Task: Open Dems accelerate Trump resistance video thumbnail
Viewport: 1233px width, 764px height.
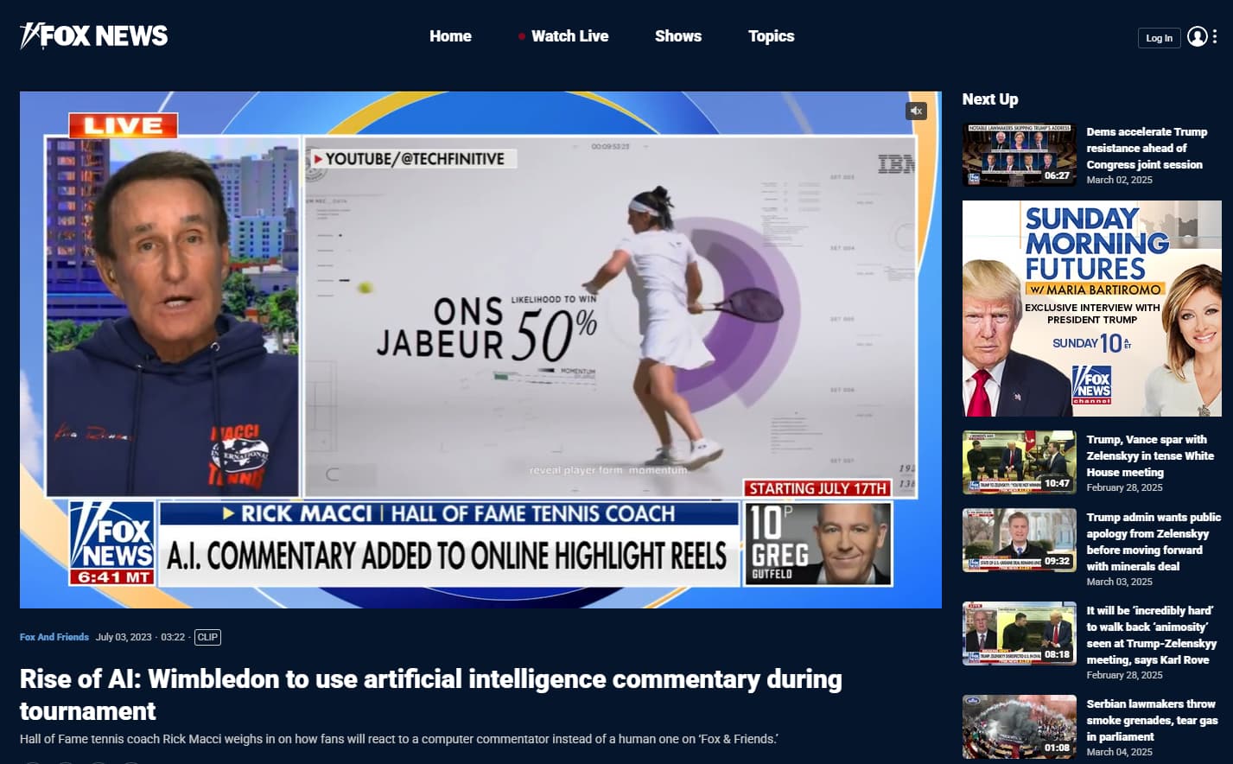Action: (1020, 155)
